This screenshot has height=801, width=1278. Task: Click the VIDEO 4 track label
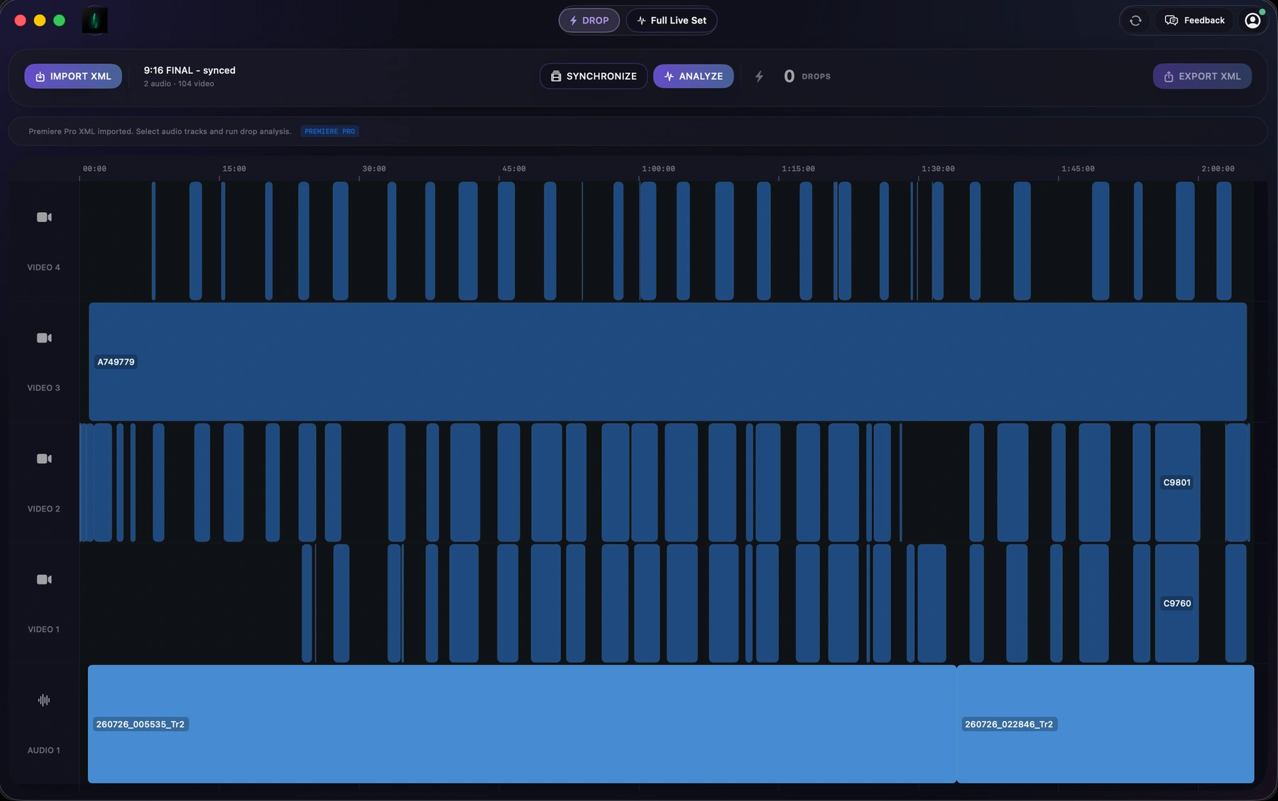tap(44, 267)
